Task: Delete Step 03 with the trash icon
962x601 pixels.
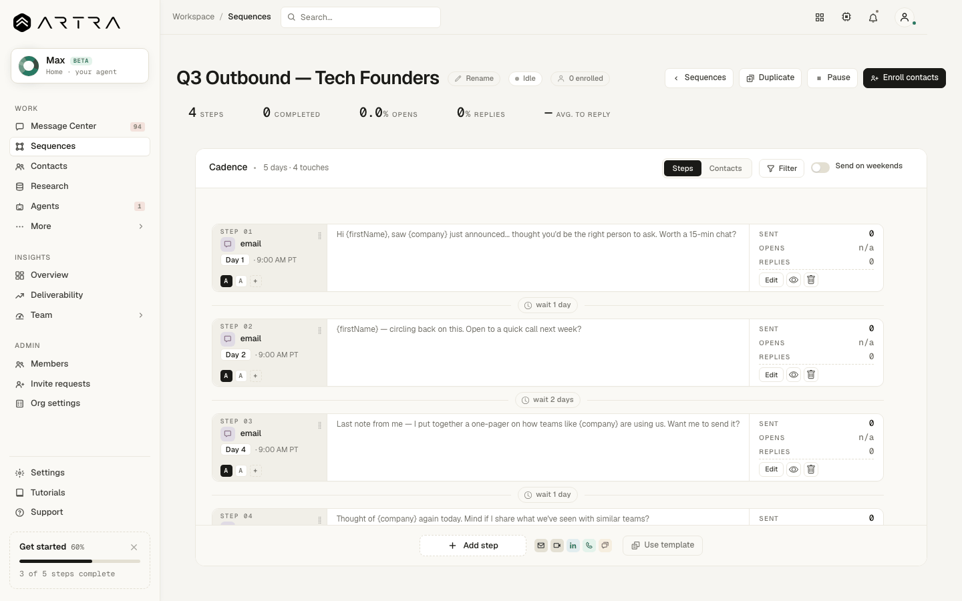Action: (x=811, y=469)
